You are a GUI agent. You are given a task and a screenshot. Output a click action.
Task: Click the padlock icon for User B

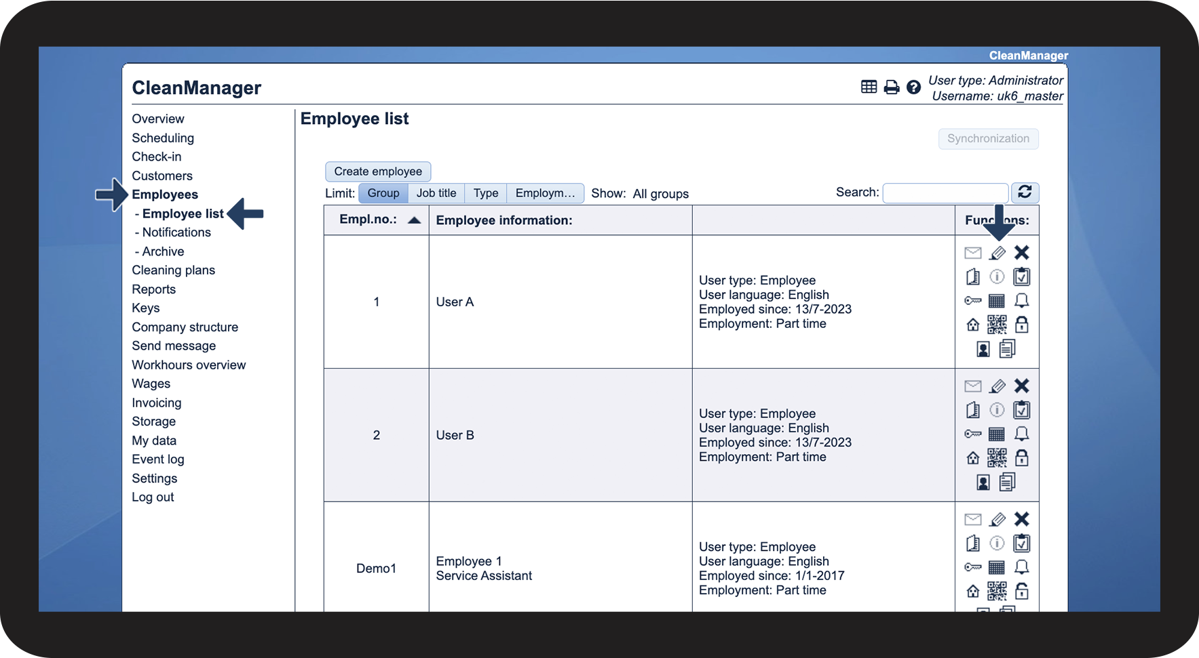tap(1021, 458)
